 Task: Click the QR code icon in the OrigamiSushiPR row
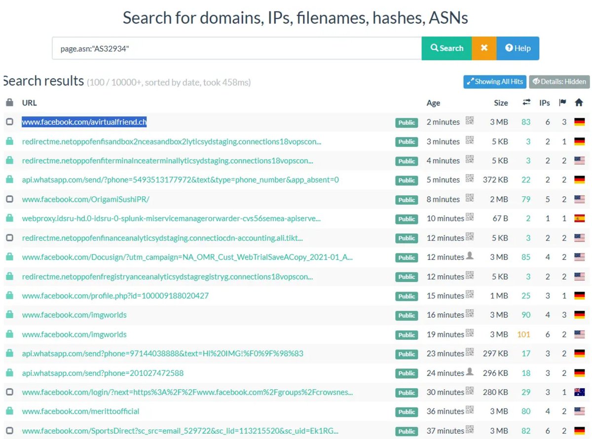coord(470,198)
